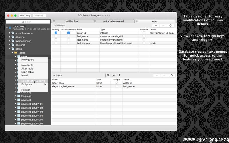Open the INDEXES magnifier view

(x=108, y=75)
